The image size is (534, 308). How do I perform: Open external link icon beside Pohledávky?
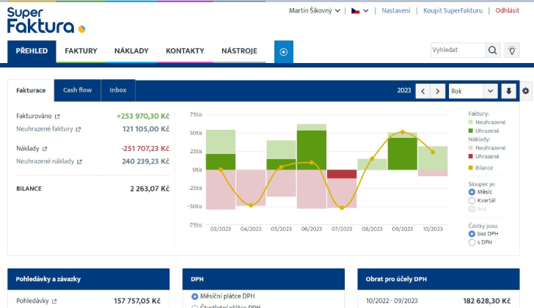(x=54, y=301)
